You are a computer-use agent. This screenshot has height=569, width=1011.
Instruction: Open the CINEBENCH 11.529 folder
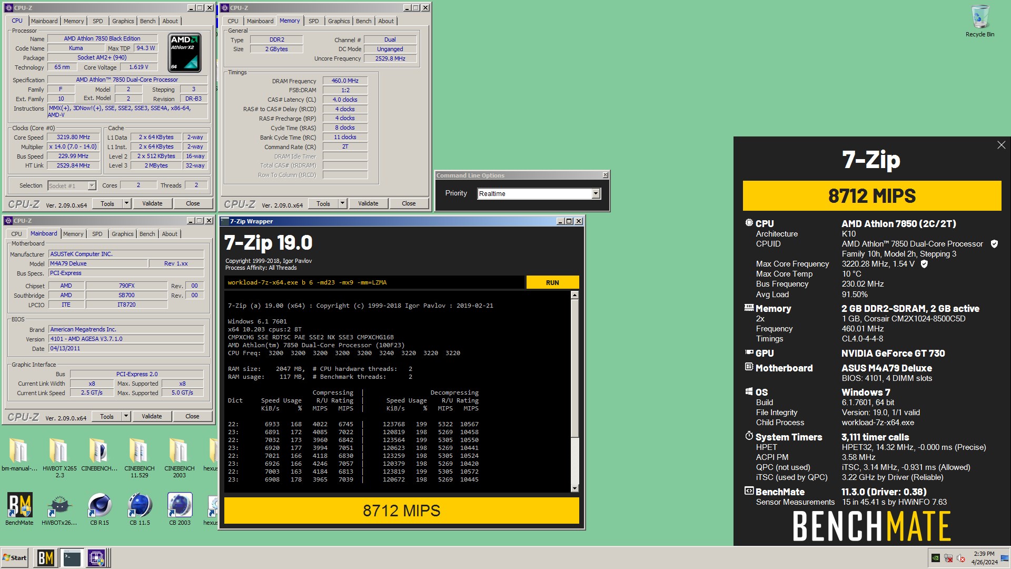click(140, 457)
